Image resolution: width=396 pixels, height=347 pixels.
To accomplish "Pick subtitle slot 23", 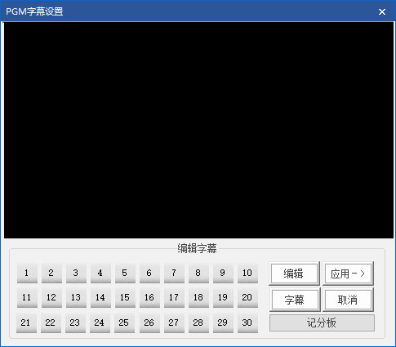I will (75, 323).
